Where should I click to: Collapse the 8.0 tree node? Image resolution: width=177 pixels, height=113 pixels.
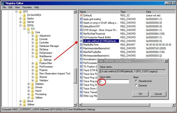[24, 29]
